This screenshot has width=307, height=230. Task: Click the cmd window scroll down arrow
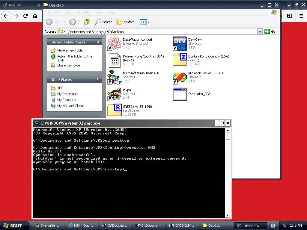pos(228,215)
